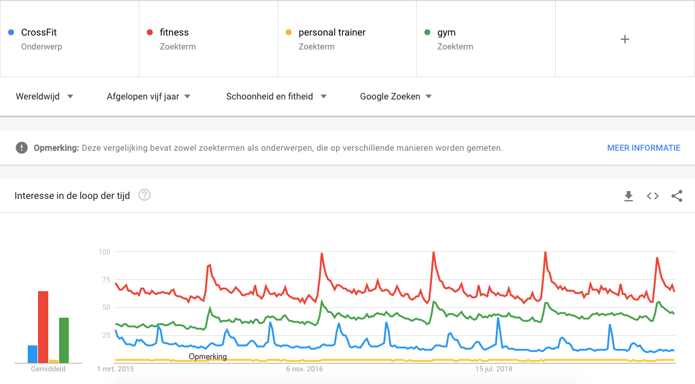Click the 'Interesse in de loop der tijd' heading
Image resolution: width=695 pixels, height=384 pixels.
72,196
